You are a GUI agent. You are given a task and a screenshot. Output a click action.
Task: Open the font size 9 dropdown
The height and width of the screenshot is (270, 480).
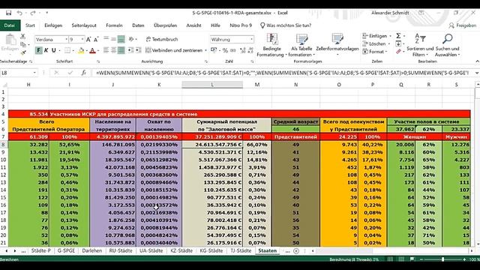[82, 40]
